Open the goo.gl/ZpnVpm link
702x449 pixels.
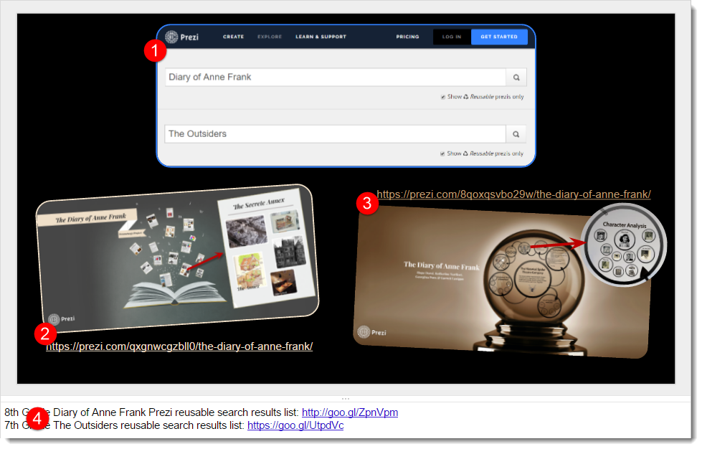click(x=350, y=412)
